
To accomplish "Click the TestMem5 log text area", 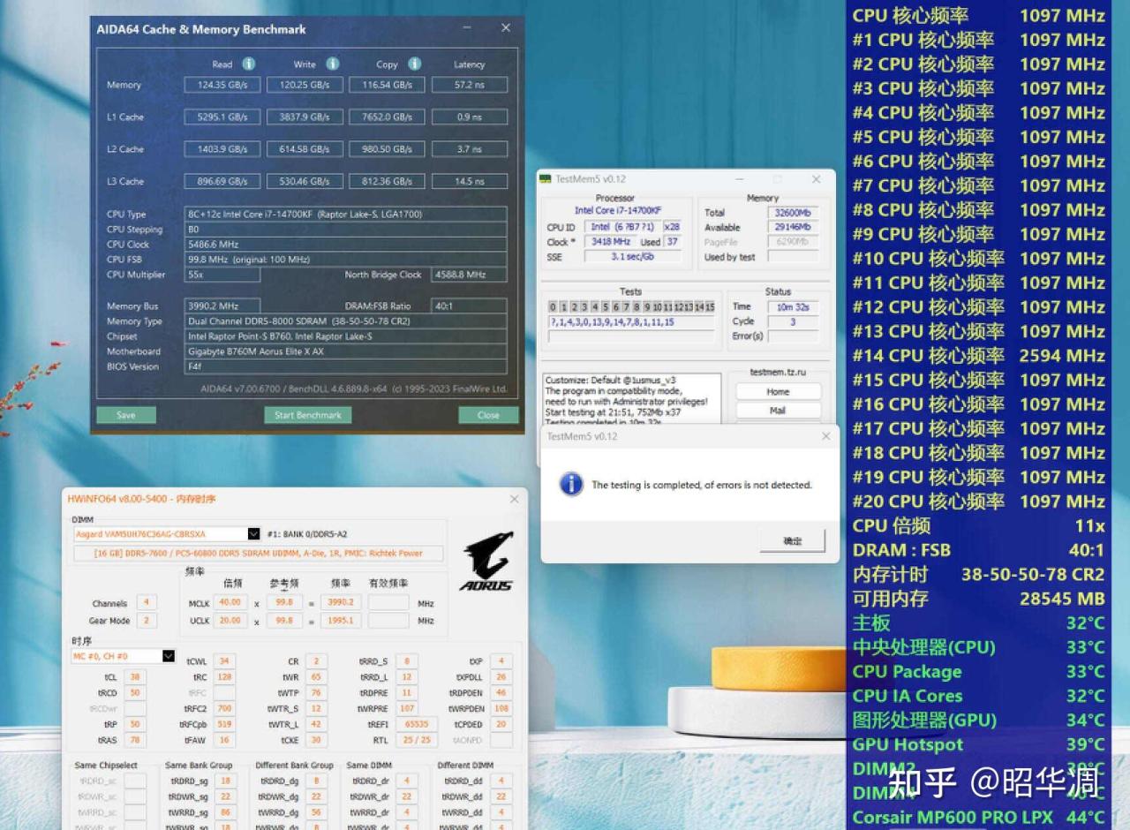I will point(631,399).
